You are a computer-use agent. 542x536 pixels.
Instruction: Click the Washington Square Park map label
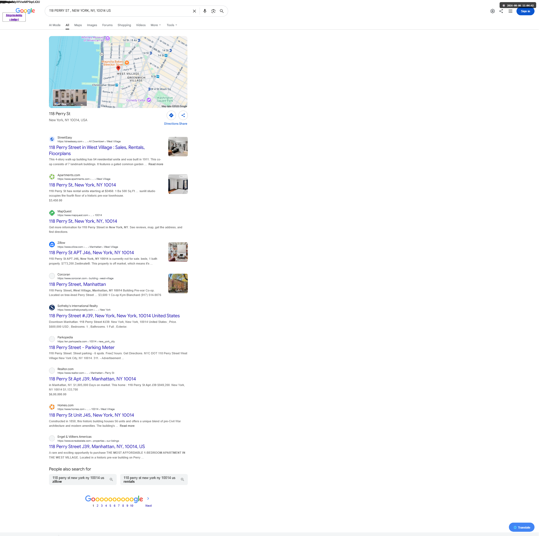pos(166,100)
